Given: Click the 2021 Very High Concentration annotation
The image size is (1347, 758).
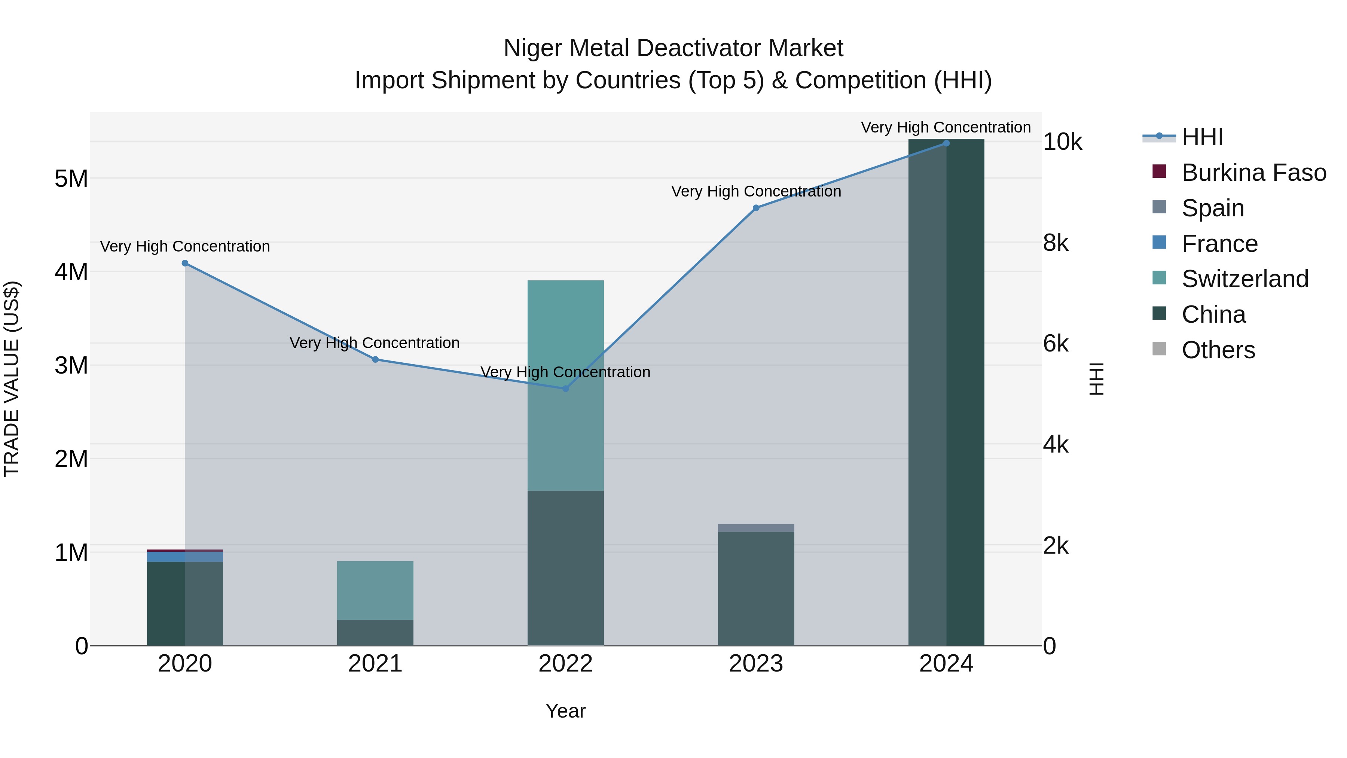Looking at the screenshot, I should pyautogui.click(x=375, y=343).
